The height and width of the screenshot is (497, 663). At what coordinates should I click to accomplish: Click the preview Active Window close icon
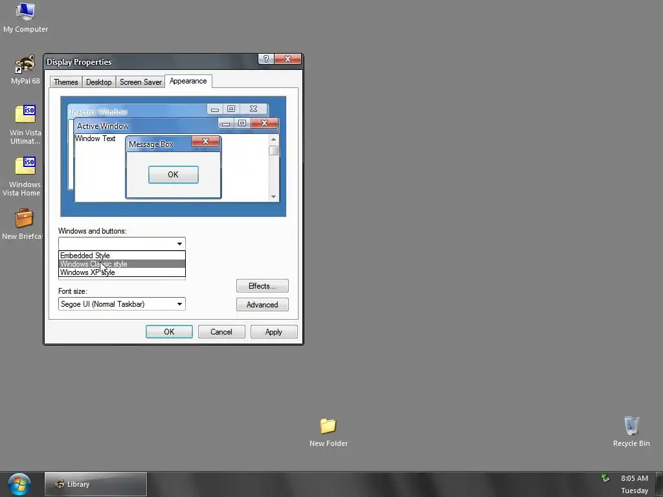(264, 123)
